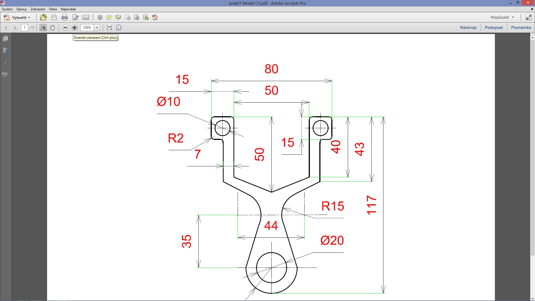Viewport: 535px width, 301px height.
Task: Open attachments paperclip panel
Action: [x=5, y=62]
